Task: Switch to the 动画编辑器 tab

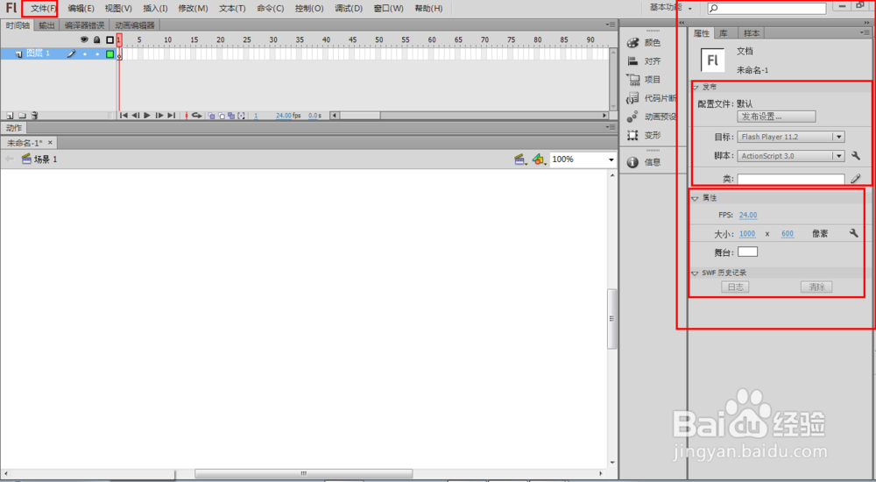Action: tap(135, 25)
